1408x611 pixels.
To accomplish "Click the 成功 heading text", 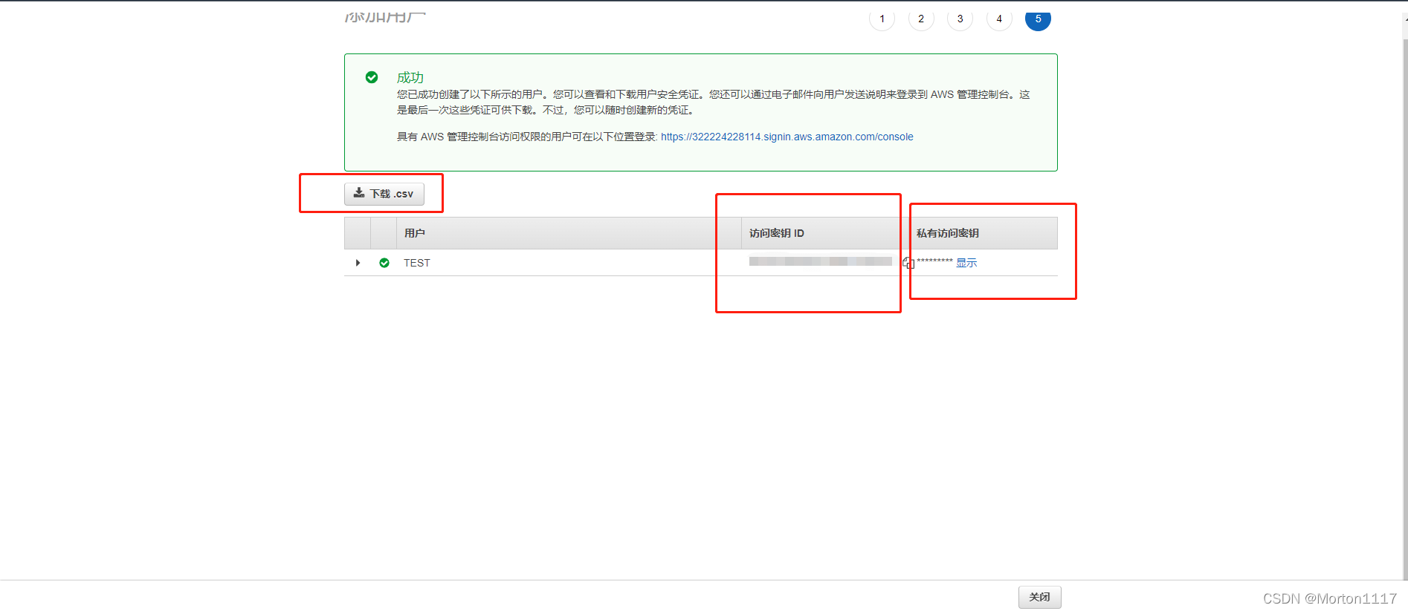I will click(x=410, y=77).
